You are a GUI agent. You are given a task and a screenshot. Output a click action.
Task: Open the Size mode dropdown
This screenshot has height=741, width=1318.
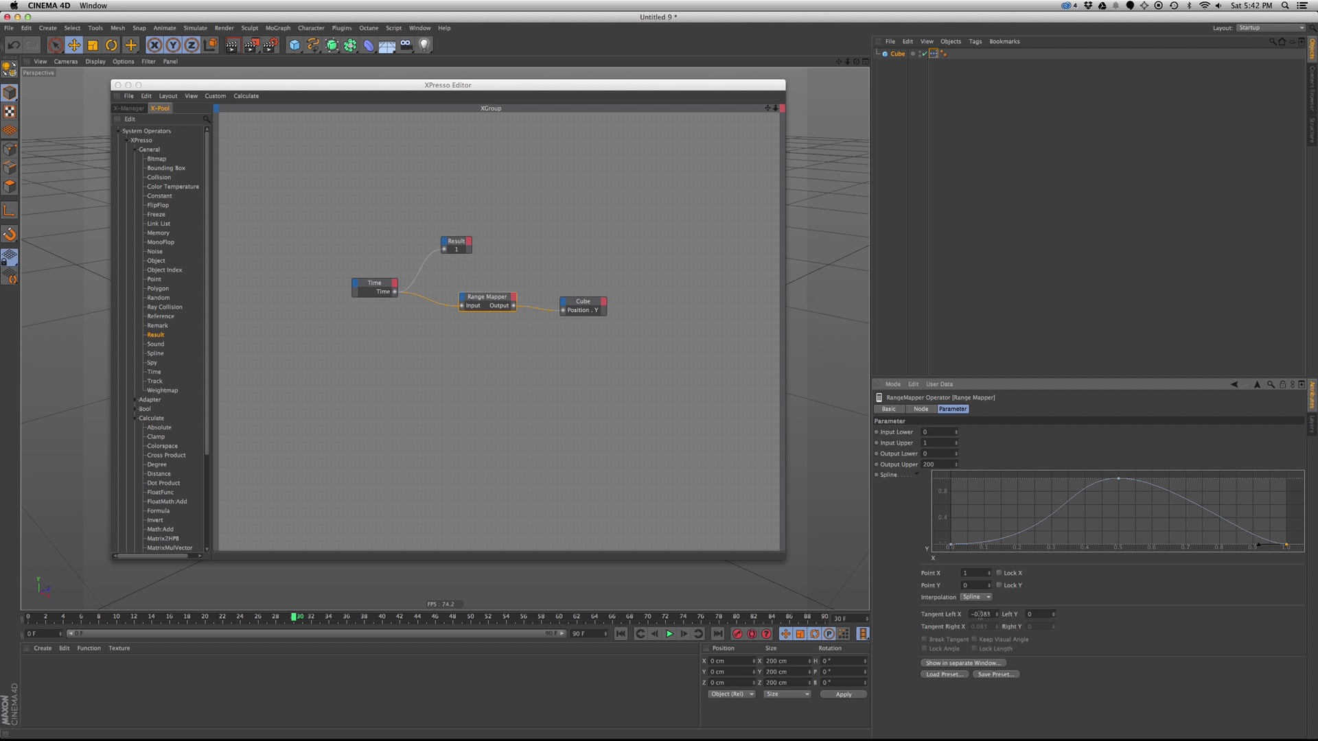pyautogui.click(x=787, y=694)
